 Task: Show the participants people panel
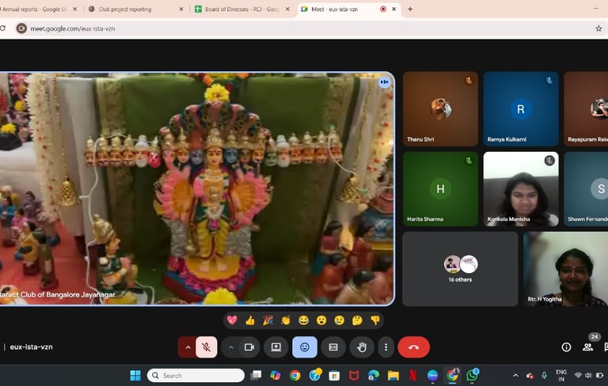tap(588, 347)
